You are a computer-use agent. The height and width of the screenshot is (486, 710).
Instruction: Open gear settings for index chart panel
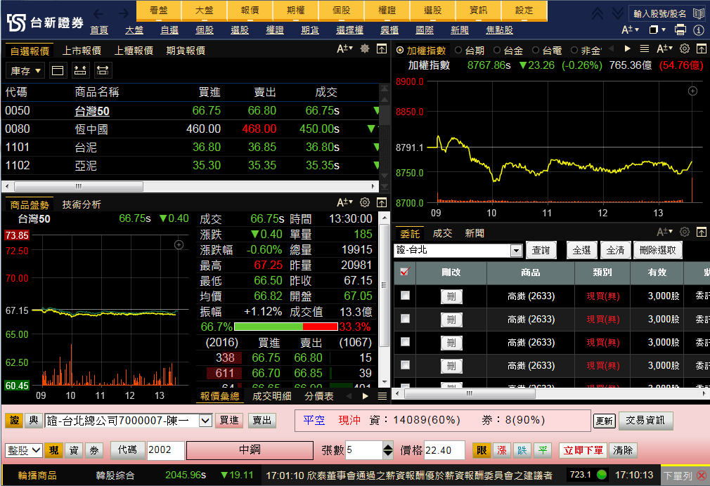pos(684,48)
